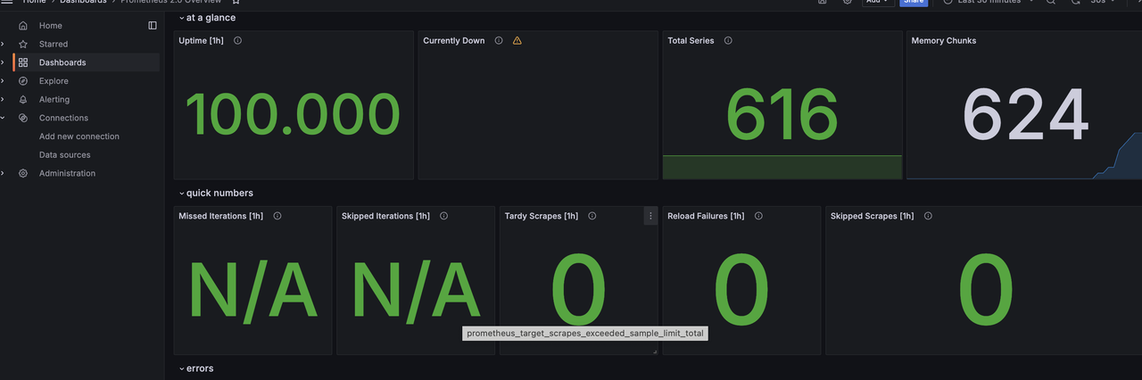Viewport: 1142px width, 380px height.
Task: Click info icon beside Uptime [1h]
Action: (x=237, y=40)
